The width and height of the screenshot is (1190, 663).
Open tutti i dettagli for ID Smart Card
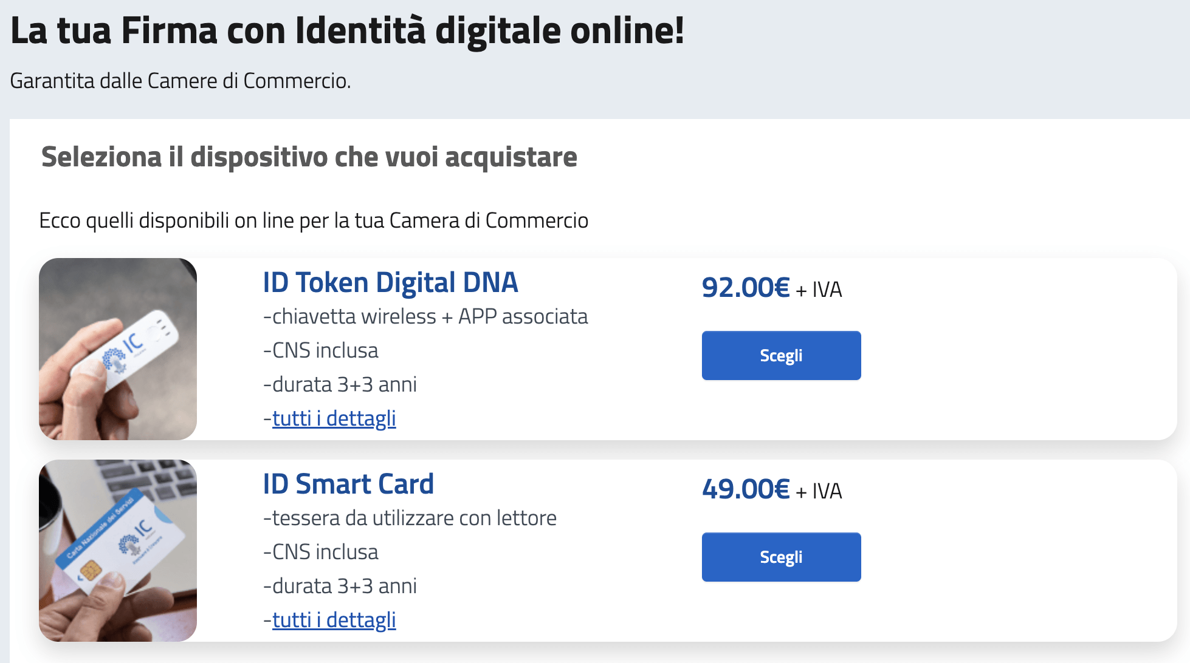(334, 620)
